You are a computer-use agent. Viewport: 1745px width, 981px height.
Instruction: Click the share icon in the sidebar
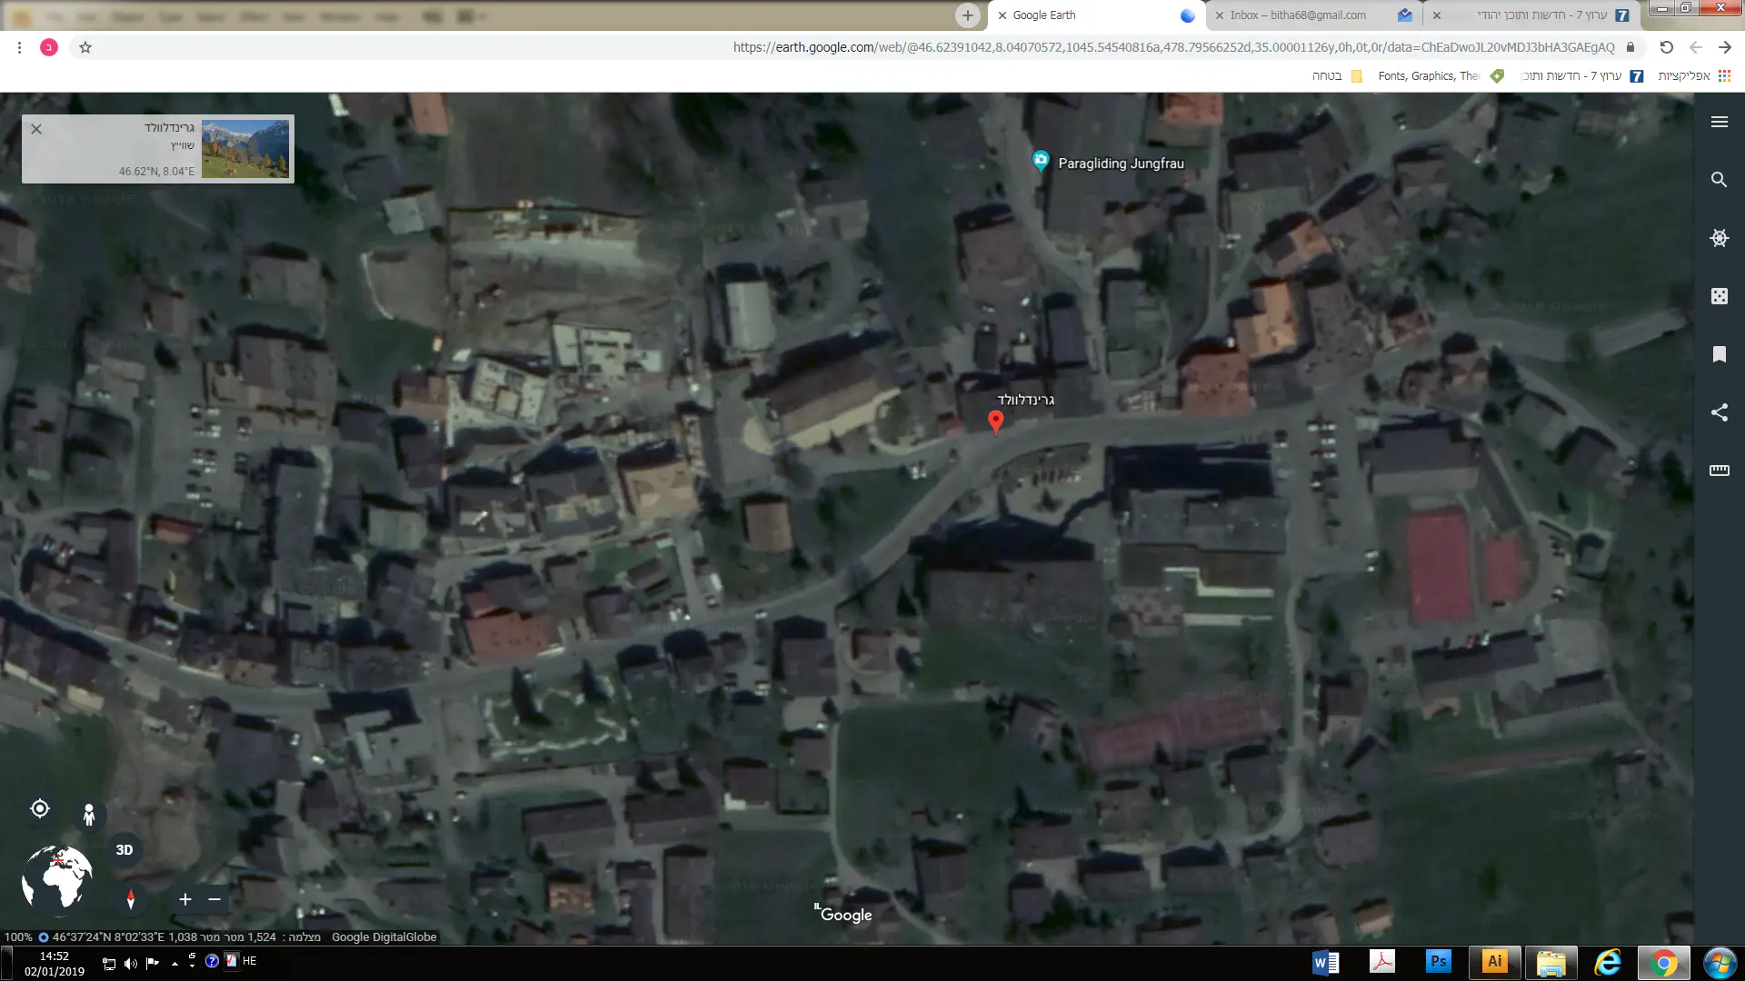[1719, 412]
